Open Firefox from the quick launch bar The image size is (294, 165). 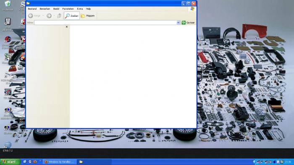35,162
